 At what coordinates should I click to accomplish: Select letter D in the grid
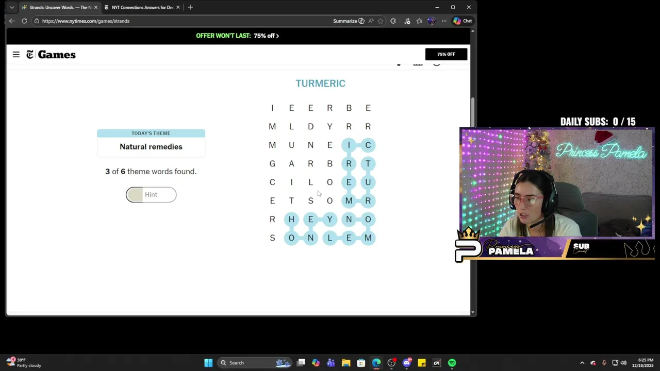[x=310, y=126]
